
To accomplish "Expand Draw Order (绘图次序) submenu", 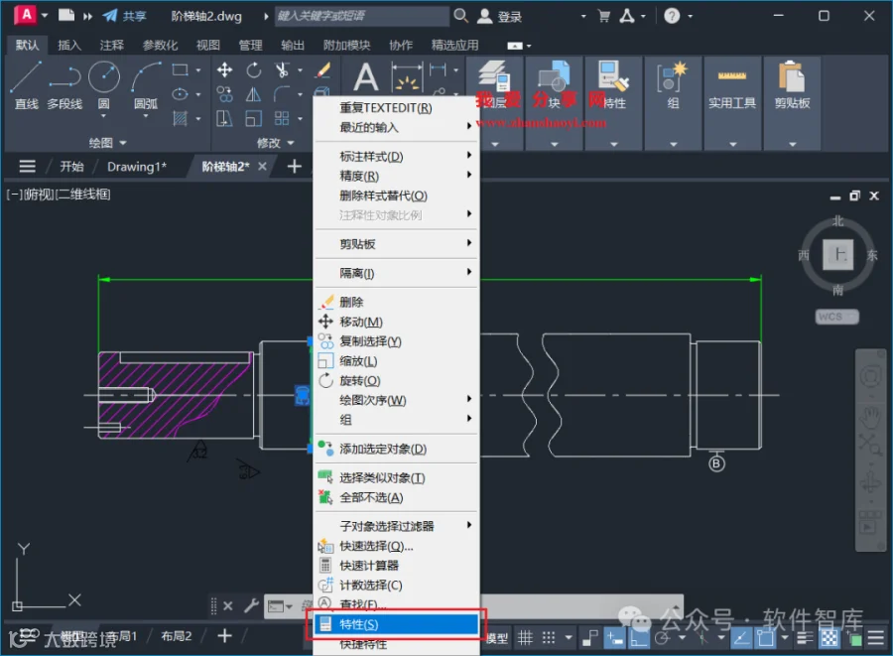I will [396, 400].
